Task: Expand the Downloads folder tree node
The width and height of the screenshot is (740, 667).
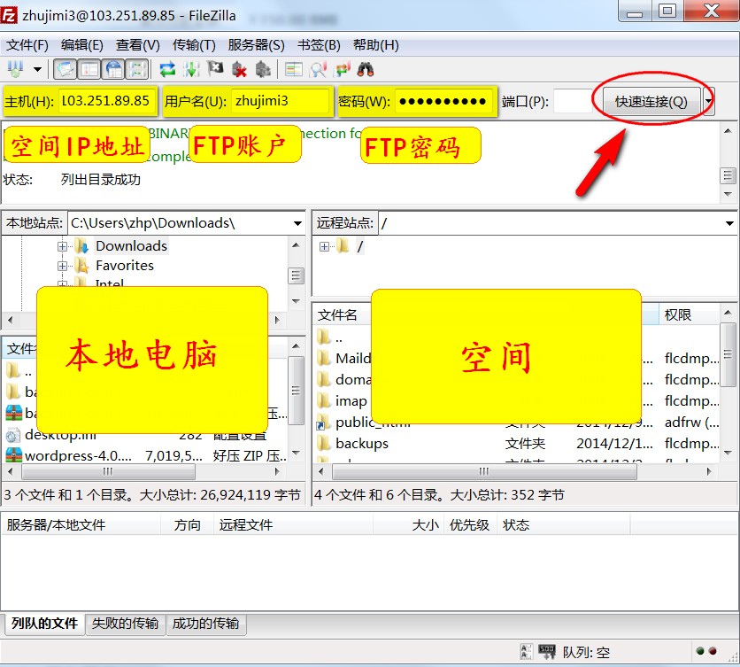Action: click(62, 246)
